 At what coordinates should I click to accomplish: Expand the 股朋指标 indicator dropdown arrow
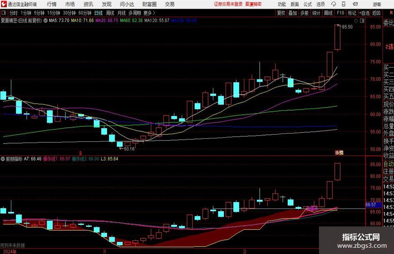click(x=3, y=158)
